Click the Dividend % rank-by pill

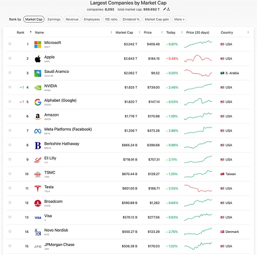click(131, 19)
